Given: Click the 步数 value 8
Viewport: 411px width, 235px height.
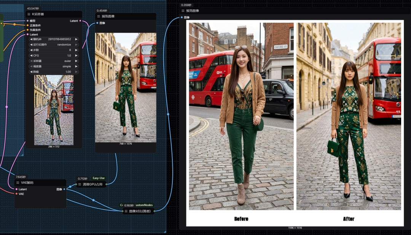Looking at the screenshot, I should click(70, 50).
